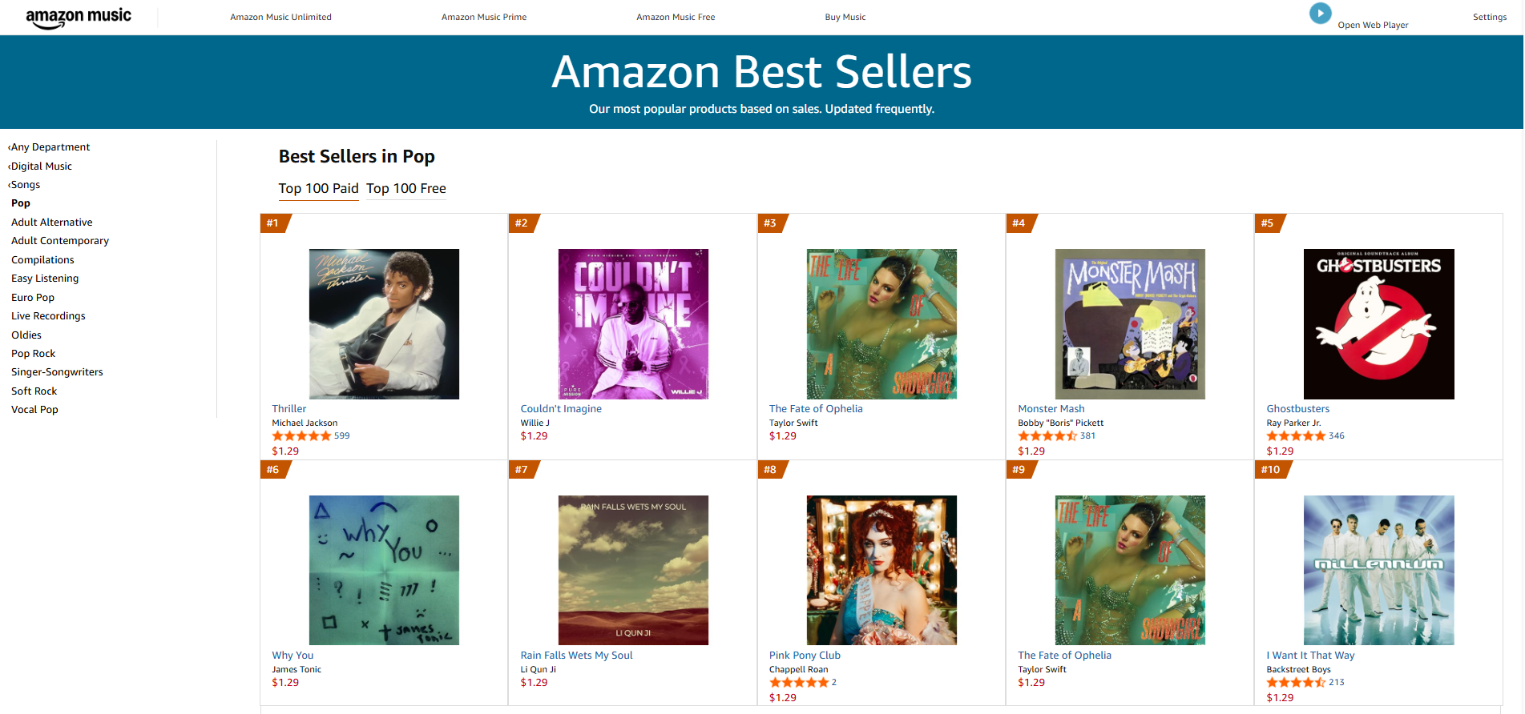
Task: Open the Settings link
Action: pos(1489,17)
